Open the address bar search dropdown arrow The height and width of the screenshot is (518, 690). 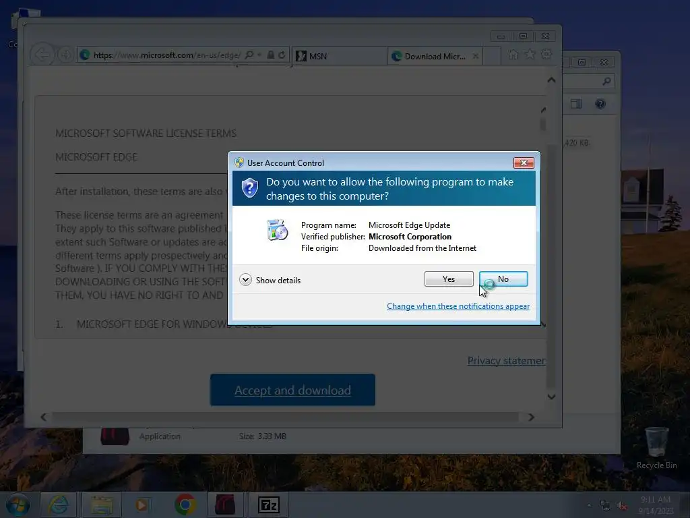click(259, 55)
